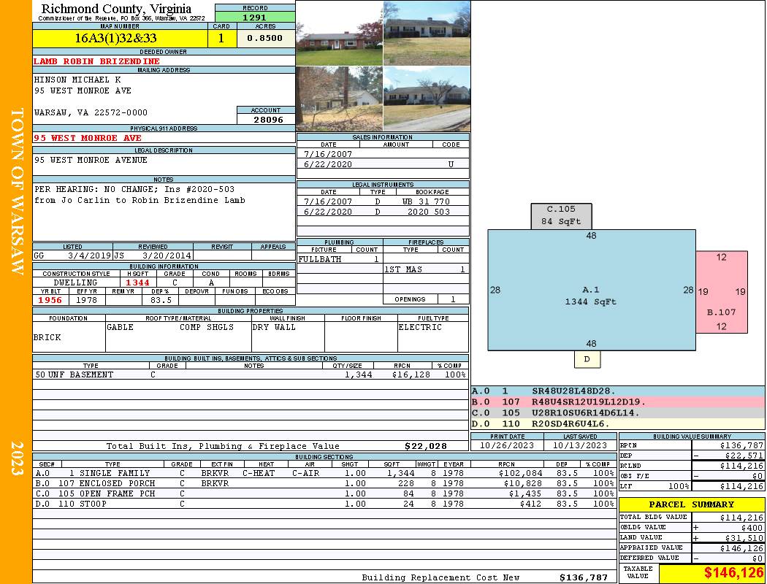Click the top-left house photo thumbnail
Image resolution: width=767 pixels, height=584 pixels.
[339, 33]
